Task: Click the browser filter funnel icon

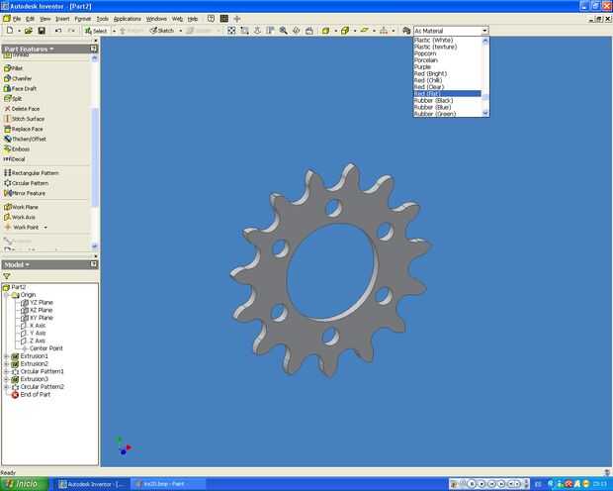Action: click(7, 276)
